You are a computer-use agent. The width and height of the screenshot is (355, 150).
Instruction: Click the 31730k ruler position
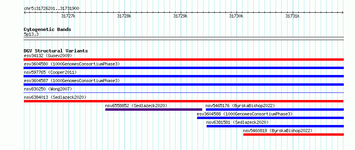[x=237, y=16]
